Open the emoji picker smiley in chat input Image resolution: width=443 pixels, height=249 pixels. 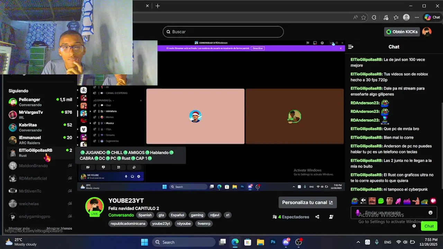[x=431, y=213]
